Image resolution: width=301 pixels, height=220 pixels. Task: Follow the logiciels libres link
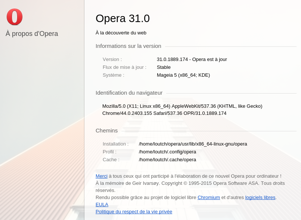260,198
